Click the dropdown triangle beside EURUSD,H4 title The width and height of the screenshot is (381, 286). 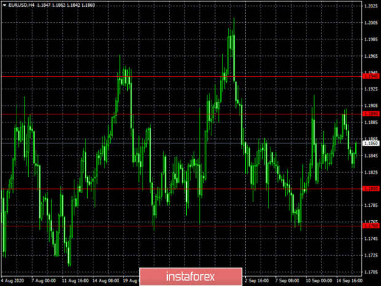point(4,5)
